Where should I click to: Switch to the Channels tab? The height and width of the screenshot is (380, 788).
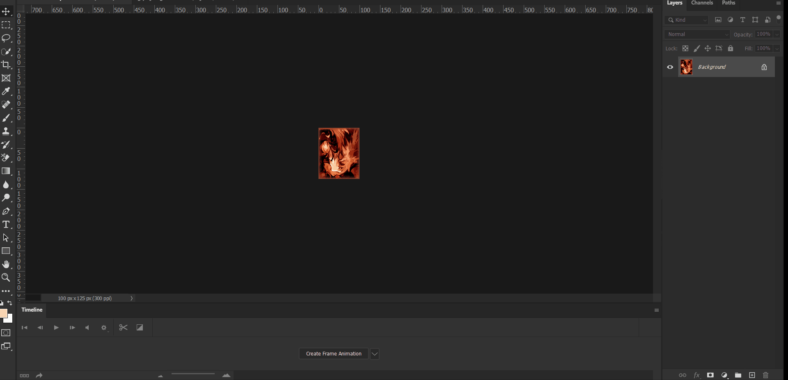(702, 3)
